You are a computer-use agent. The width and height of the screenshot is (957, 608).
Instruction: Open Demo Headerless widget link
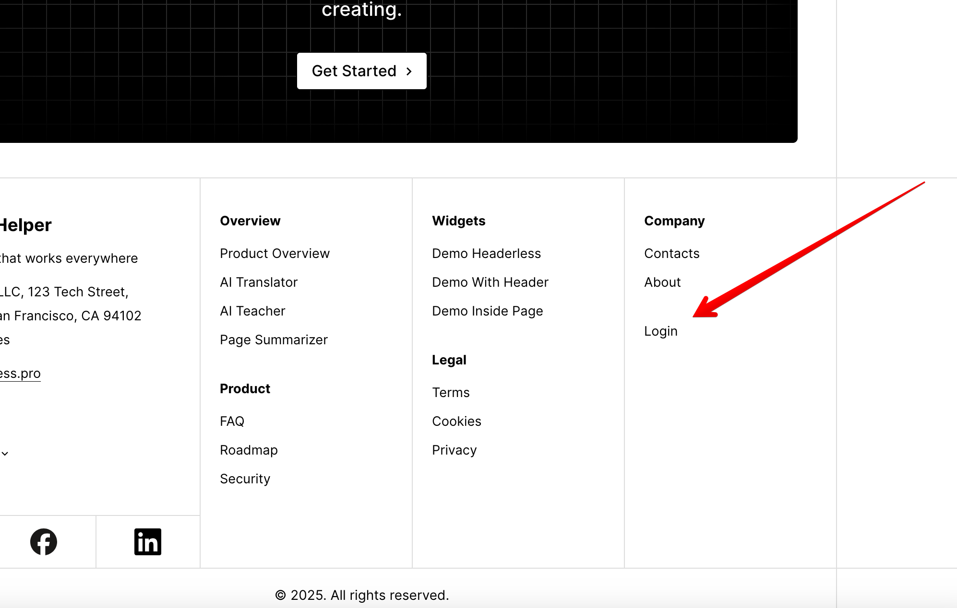click(x=486, y=254)
